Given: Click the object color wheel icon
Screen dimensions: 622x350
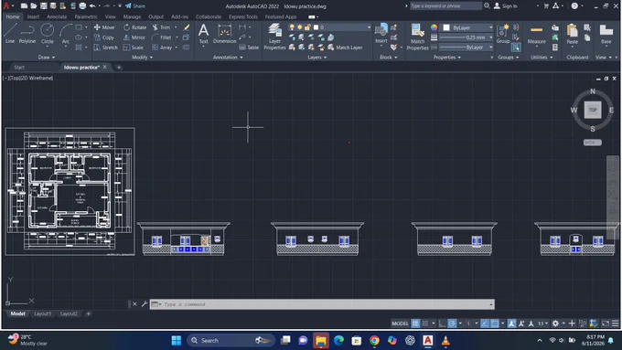Looking at the screenshot, I should [434, 27].
